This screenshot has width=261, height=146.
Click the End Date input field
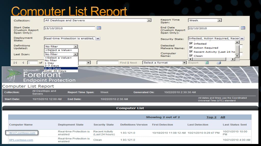(214, 28)
